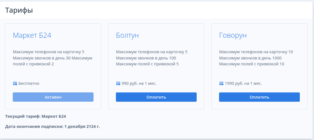Click 'Максимум полей с привязкой 10' line
This screenshot has width=314, height=140.
pos(252,64)
